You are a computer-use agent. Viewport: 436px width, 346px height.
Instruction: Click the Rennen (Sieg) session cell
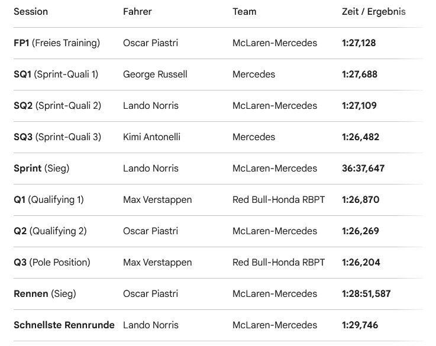tap(45, 294)
